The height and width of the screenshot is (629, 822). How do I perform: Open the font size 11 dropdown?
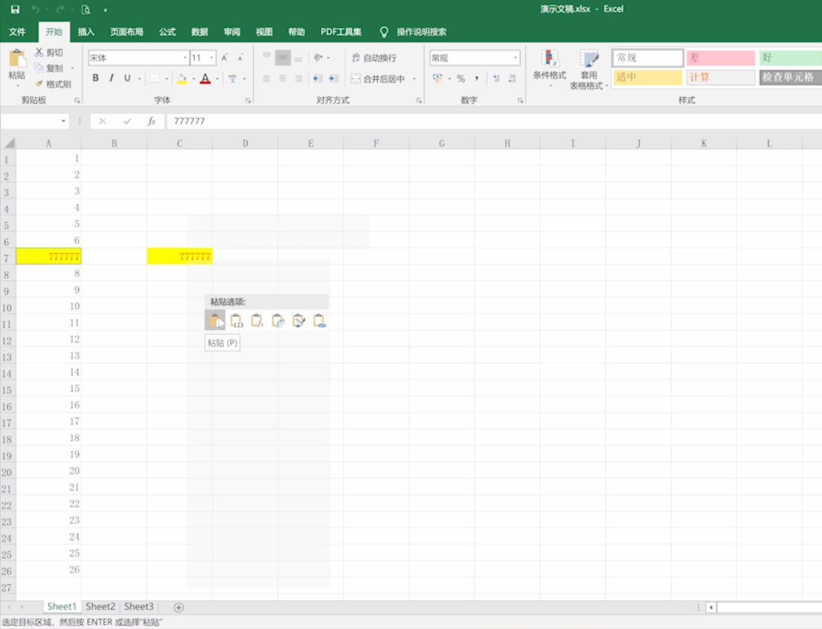(x=212, y=58)
